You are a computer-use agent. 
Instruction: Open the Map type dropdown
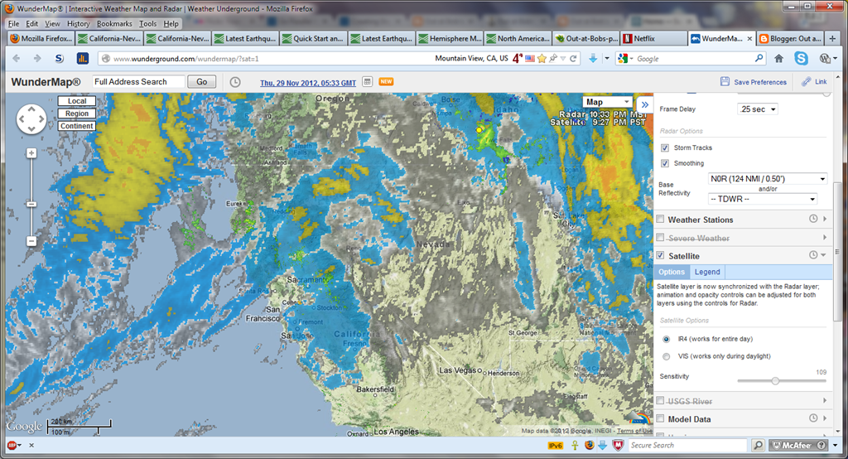(x=608, y=102)
